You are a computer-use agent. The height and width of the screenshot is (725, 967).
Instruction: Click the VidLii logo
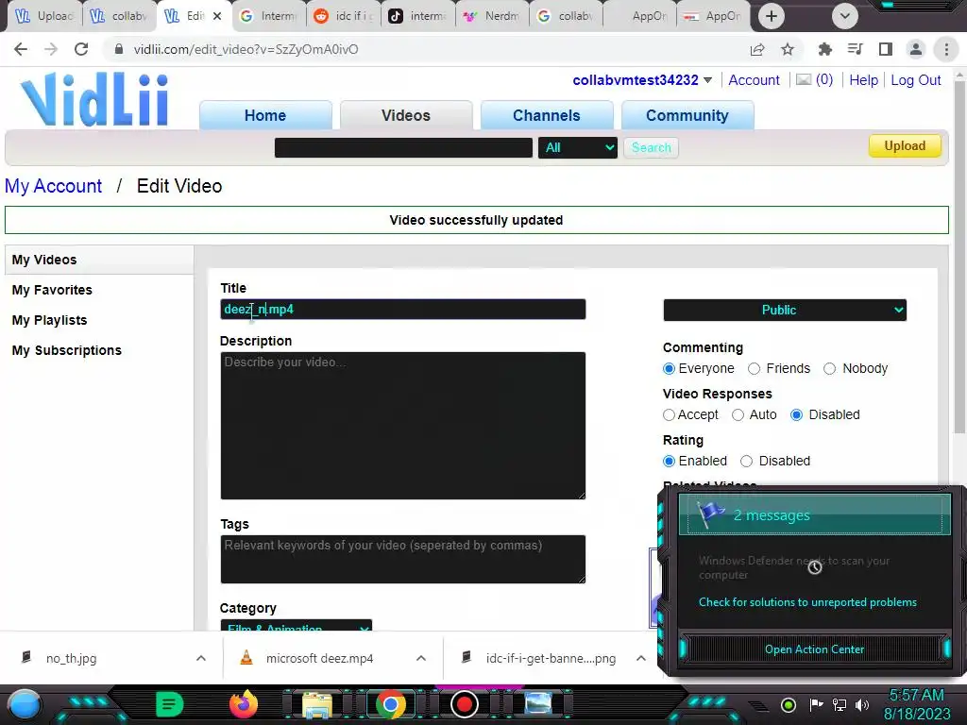(x=95, y=100)
